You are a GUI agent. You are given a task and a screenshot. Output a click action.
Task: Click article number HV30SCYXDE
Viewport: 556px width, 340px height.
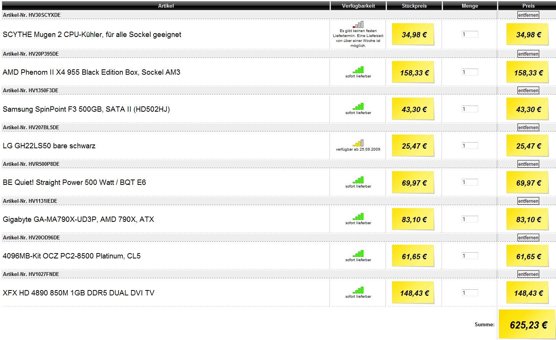pyautogui.click(x=45, y=15)
